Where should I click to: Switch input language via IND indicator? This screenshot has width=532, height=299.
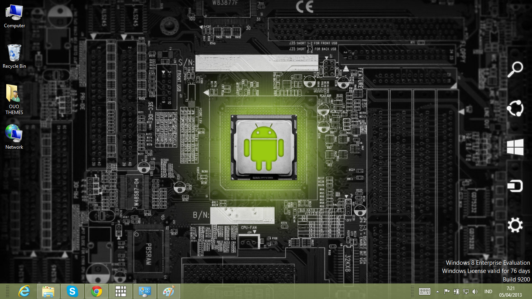point(488,291)
